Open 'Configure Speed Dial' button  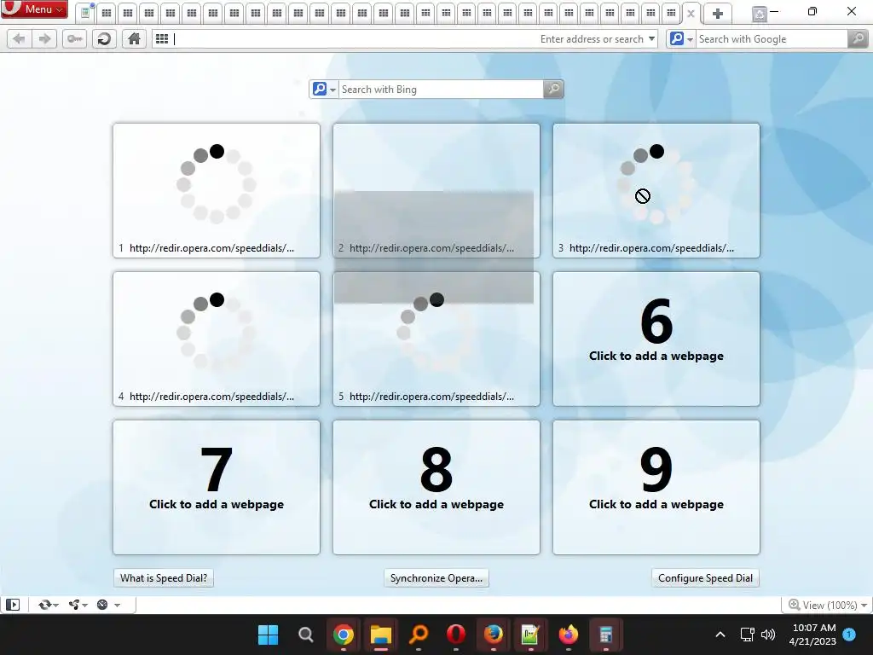pyautogui.click(x=705, y=578)
